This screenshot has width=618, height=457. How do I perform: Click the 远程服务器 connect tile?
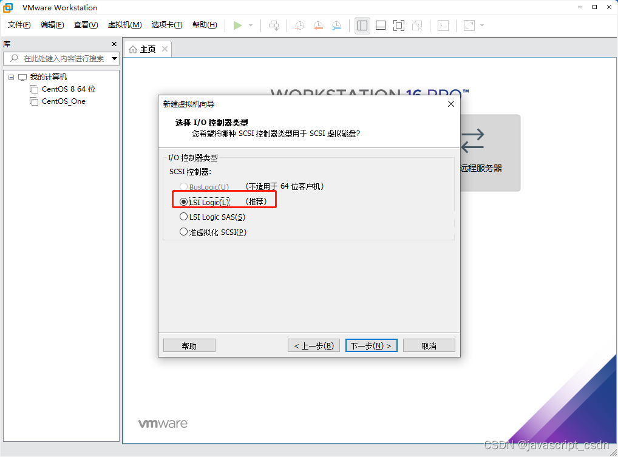pos(490,153)
